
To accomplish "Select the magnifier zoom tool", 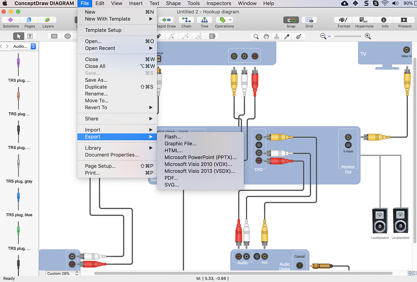I will (x=256, y=36).
